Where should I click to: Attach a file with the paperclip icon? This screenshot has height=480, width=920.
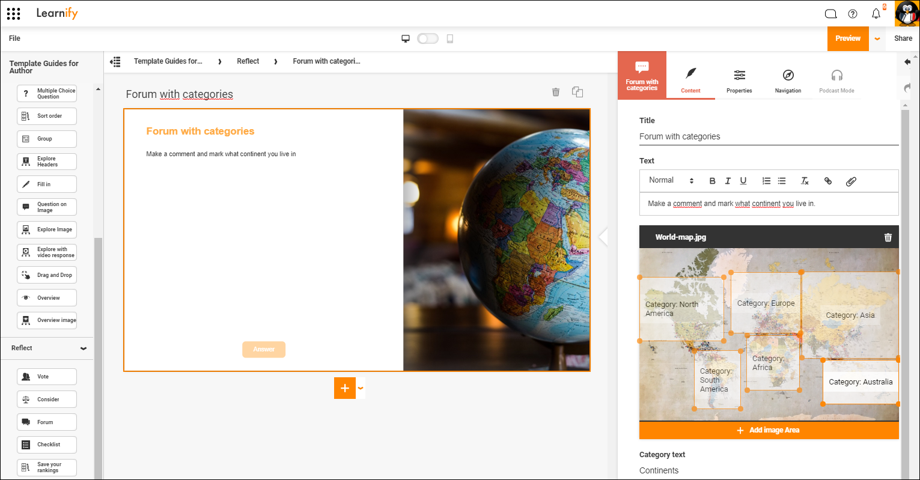coord(851,181)
